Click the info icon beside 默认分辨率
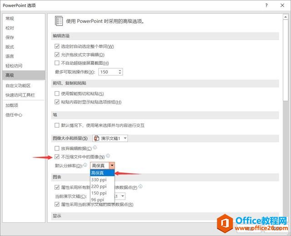 [x=85, y=164]
